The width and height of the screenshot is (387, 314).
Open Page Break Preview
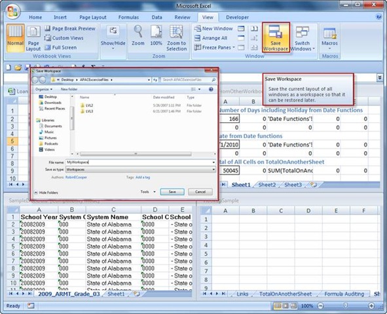click(x=70, y=29)
